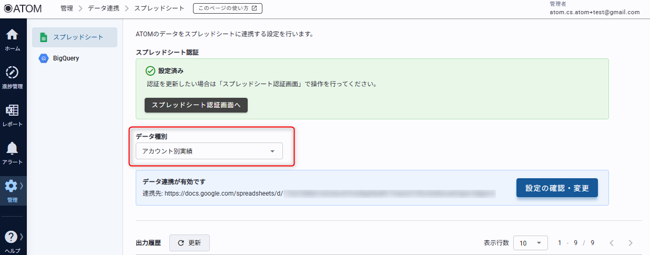The width and height of the screenshot is (650, 255).
Task: Open the Help question mark icon
Action: point(11,237)
